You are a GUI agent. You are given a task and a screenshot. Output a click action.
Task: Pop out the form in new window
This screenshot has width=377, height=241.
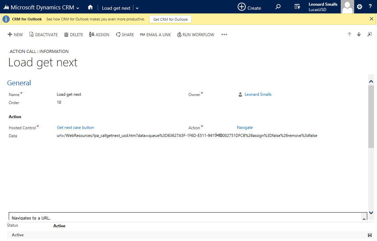coord(370,34)
